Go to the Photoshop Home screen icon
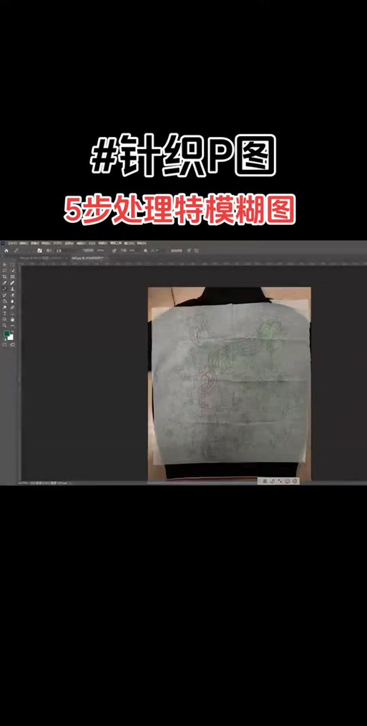The width and height of the screenshot is (367, 726). point(6,251)
